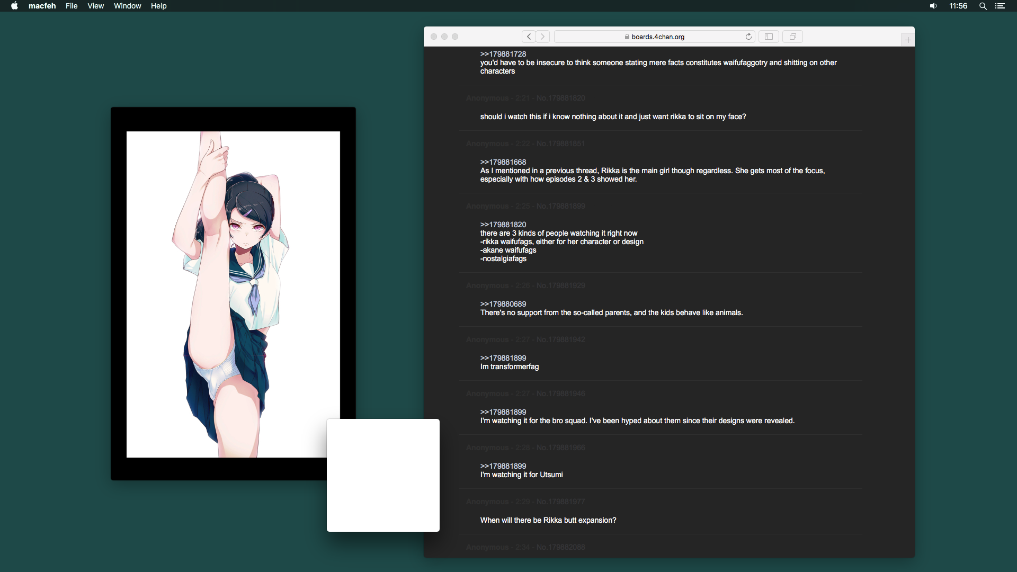1017x572 pixels.
Task: Click quote link in Utsumi post
Action: click(x=503, y=466)
